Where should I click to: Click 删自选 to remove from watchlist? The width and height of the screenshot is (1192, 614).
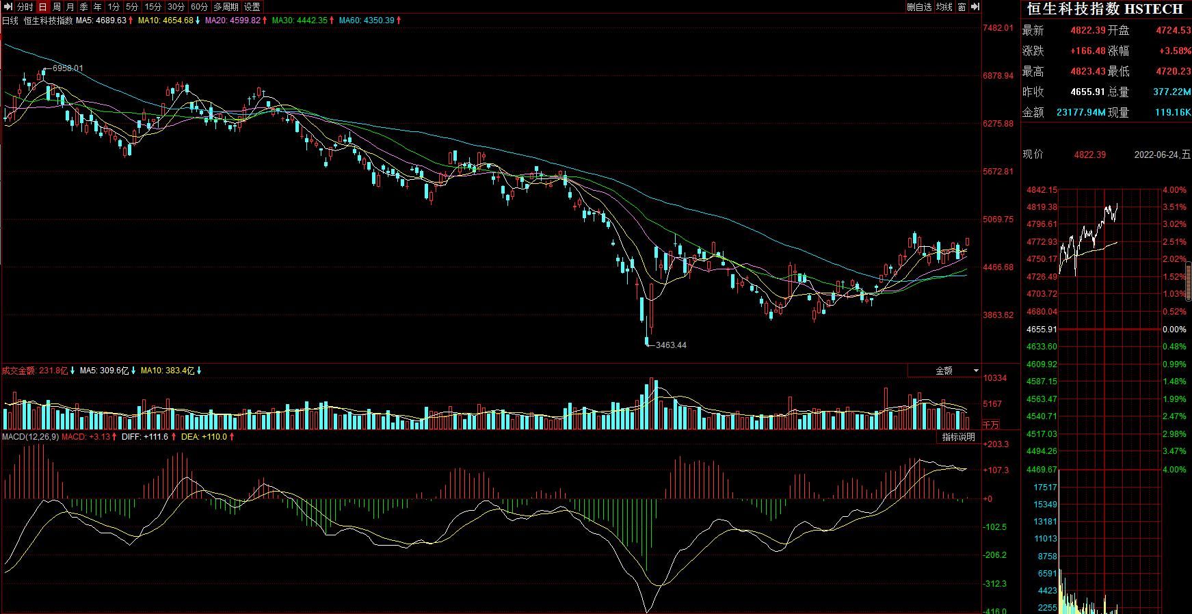[x=919, y=7]
